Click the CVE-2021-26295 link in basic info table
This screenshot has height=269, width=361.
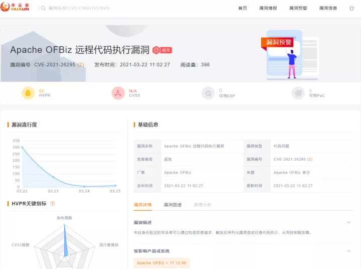[290, 160]
